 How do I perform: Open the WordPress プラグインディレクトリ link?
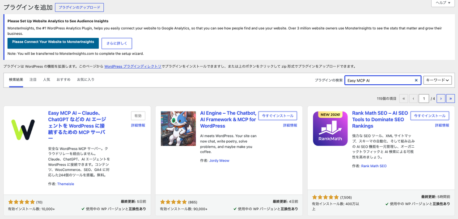[x=133, y=66]
